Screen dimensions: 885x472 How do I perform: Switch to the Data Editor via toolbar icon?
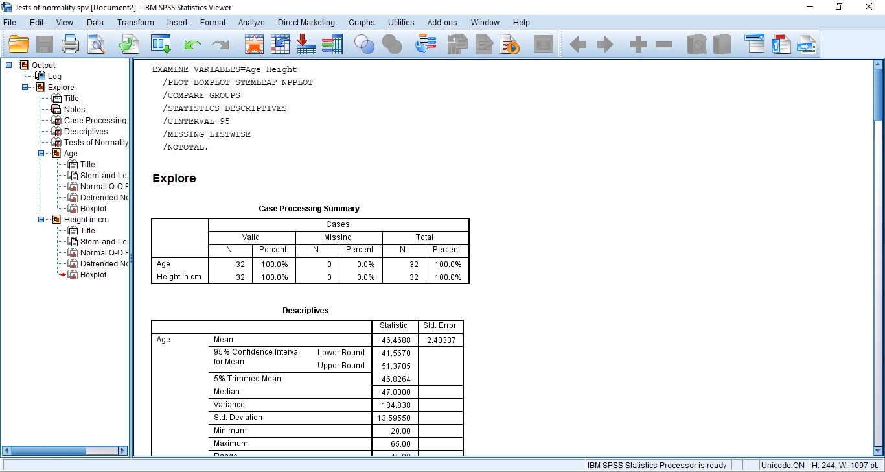[161, 44]
